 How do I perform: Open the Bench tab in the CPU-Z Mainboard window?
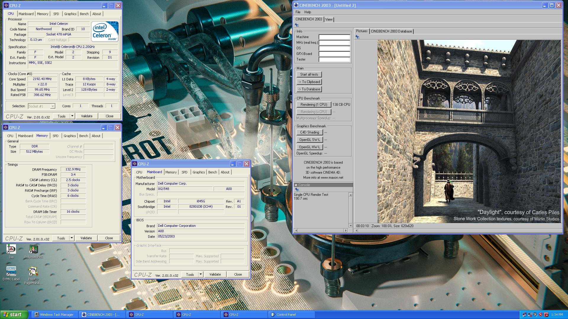pos(212,172)
